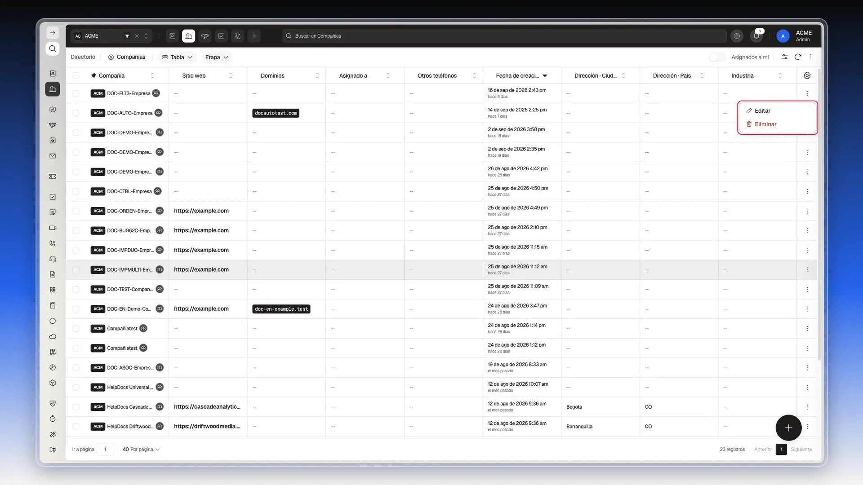Open the filter sliders icon

tap(784, 57)
